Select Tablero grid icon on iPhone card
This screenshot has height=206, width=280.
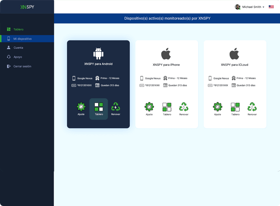coord(167,107)
